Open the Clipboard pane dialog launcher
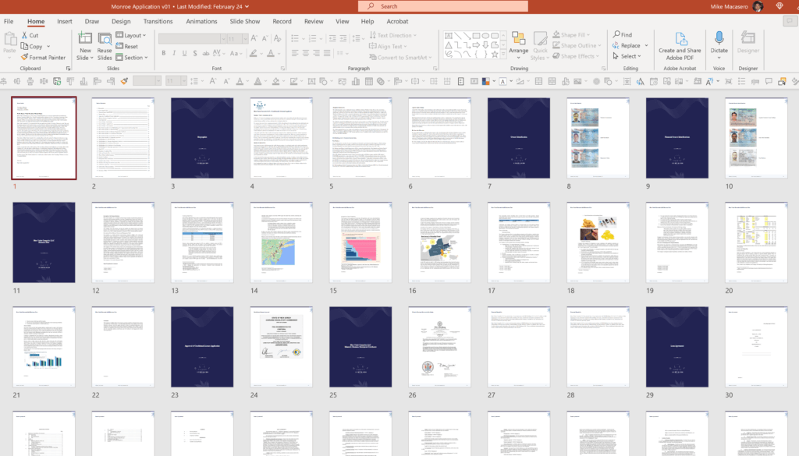The image size is (799, 456). click(x=69, y=68)
